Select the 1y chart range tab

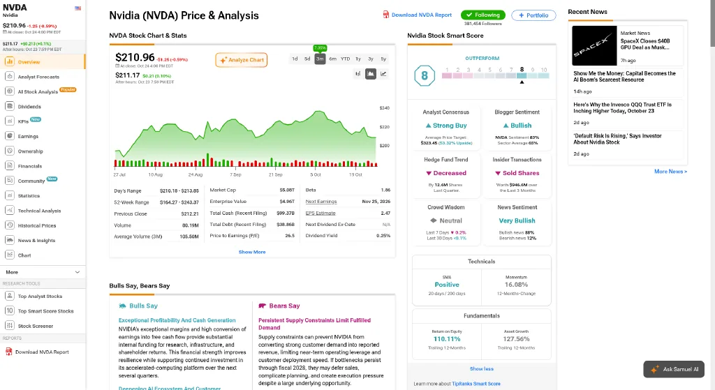pyautogui.click(x=358, y=59)
